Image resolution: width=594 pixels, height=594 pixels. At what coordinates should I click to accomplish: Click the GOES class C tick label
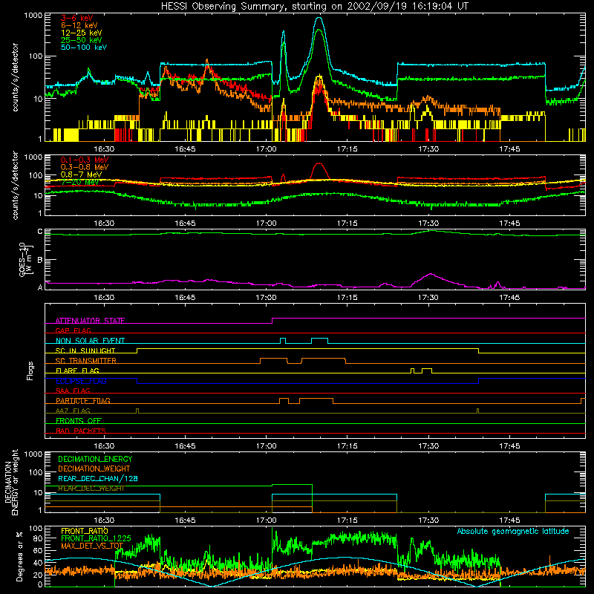click(40, 232)
